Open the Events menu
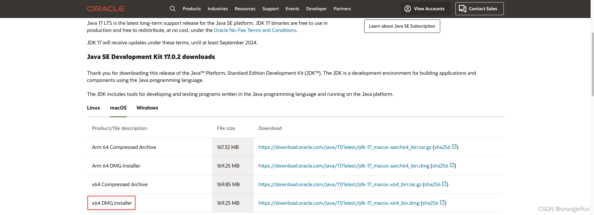This screenshot has height=215, width=594. 292,9
